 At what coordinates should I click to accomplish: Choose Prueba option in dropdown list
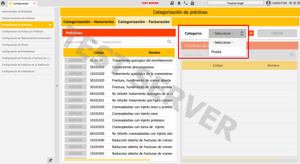click(x=227, y=52)
